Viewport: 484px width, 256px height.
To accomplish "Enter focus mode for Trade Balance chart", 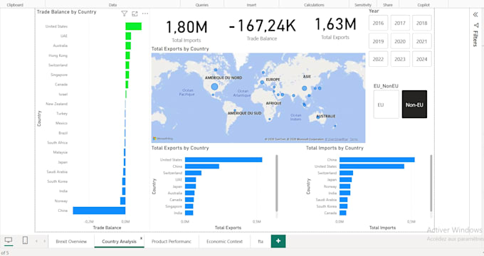I will [135, 14].
